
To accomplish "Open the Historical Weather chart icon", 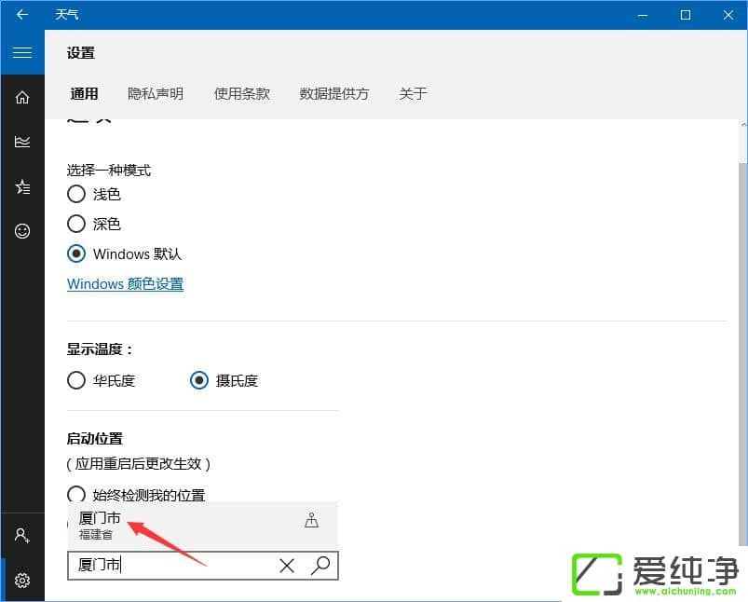I will pyautogui.click(x=21, y=141).
